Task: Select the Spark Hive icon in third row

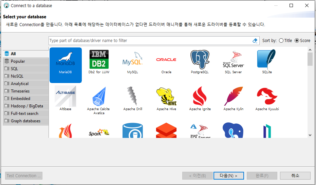Action: click(x=99, y=133)
